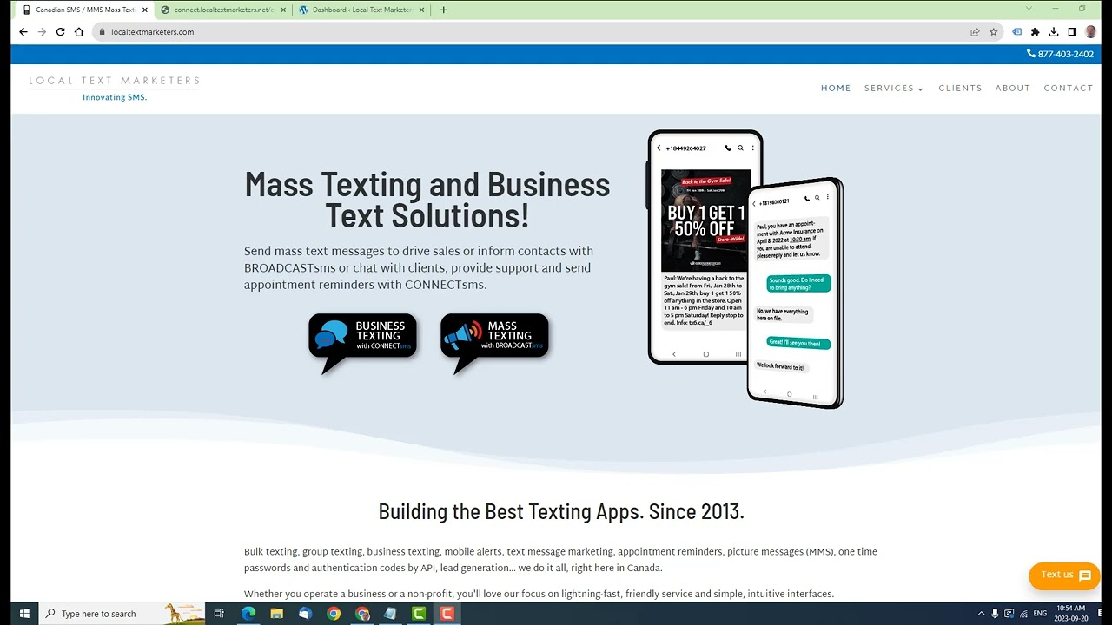1112x625 pixels.
Task: Open the red Camtasia recorder taskbar icon
Action: click(447, 614)
